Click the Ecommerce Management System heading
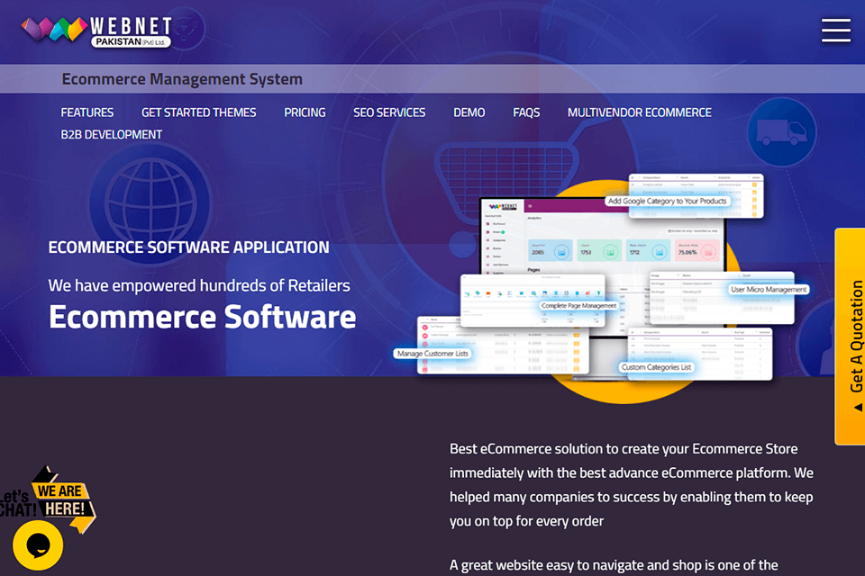 (182, 79)
